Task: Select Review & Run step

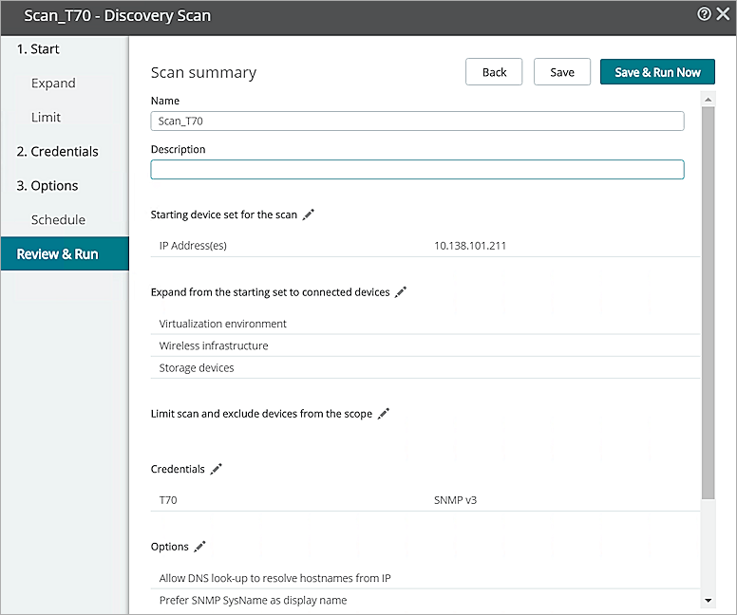Action: click(58, 254)
